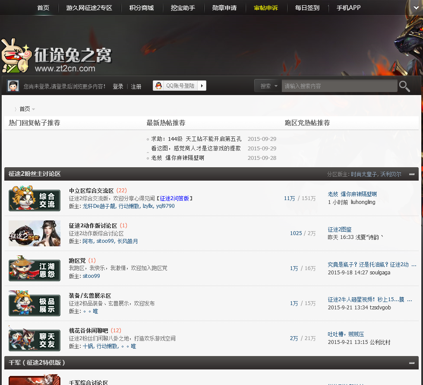Image resolution: width=423 pixels, height=385 pixels.
Task: Collapse the 千军(征途2特供版) section
Action: (x=412, y=363)
